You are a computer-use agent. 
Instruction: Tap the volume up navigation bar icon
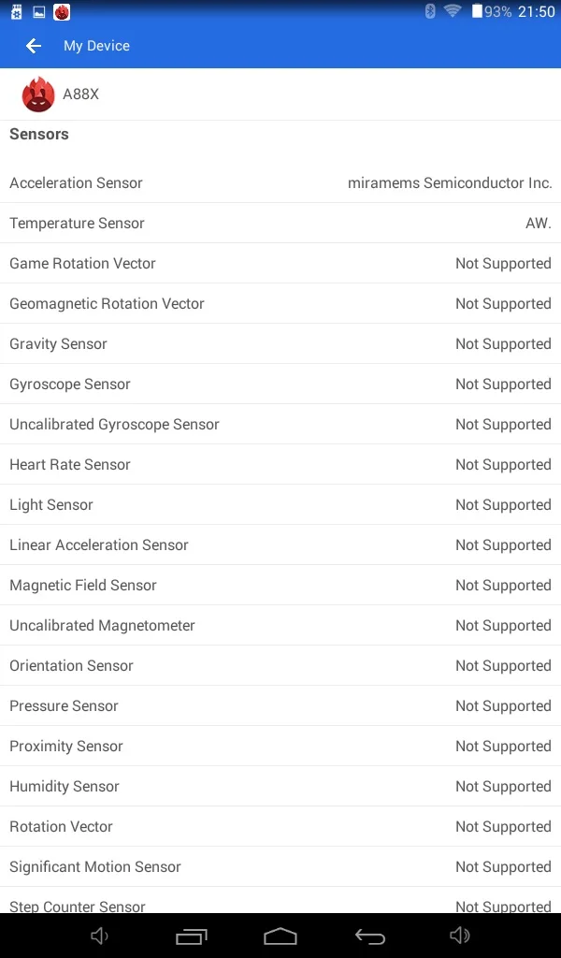(x=460, y=936)
